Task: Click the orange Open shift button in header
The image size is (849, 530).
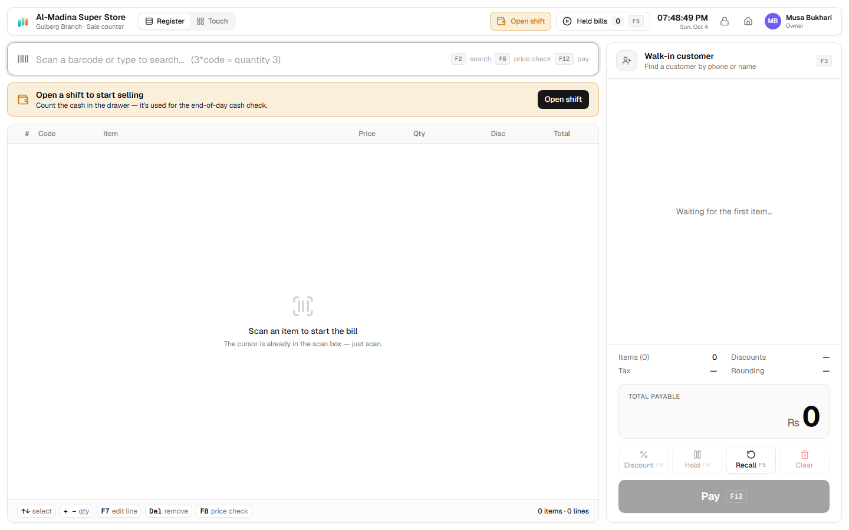Action: click(521, 21)
